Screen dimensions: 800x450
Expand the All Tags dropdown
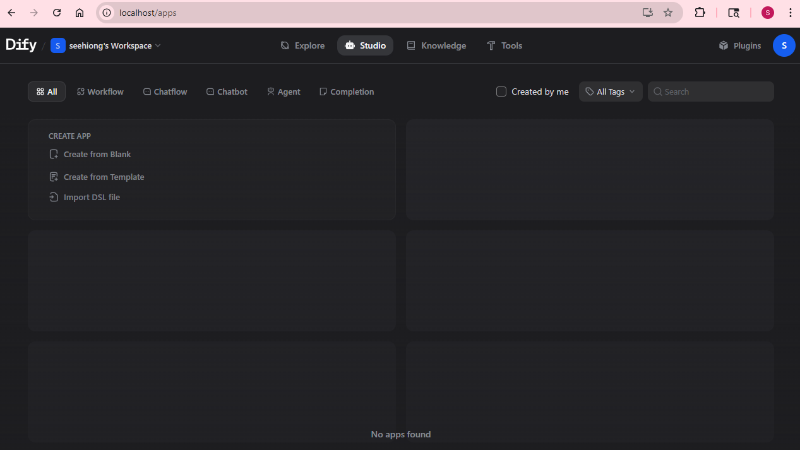point(611,92)
